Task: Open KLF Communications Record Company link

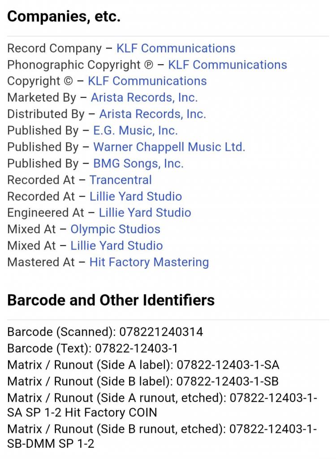Action: point(176,48)
